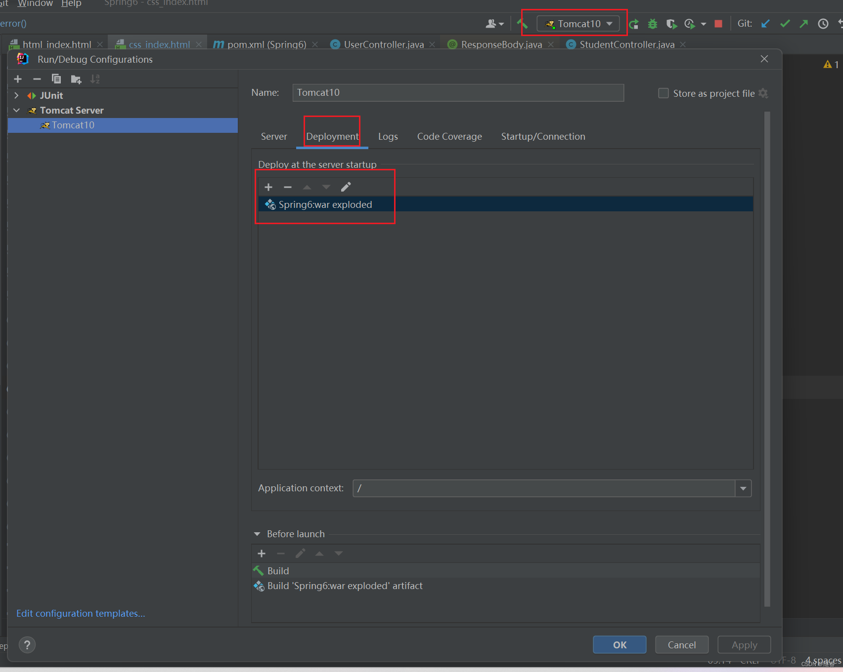Click the dialog vertical scrollbar
The width and height of the screenshot is (843, 672).
767,359
